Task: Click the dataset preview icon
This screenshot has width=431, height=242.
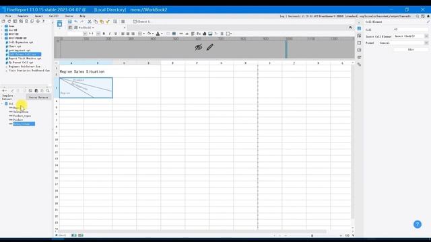Action: click(30, 91)
